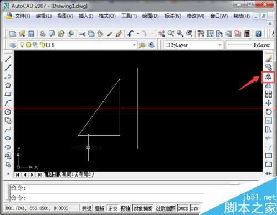Toggle DYN dynamic input

[194, 208]
